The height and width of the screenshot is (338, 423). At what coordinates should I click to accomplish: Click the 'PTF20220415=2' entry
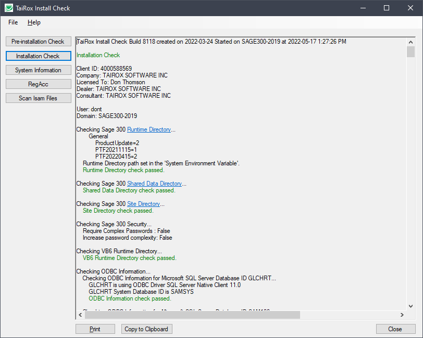pos(116,157)
